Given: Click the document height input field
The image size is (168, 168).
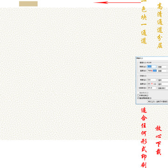Looking at the screenshot, I should tap(152, 84).
